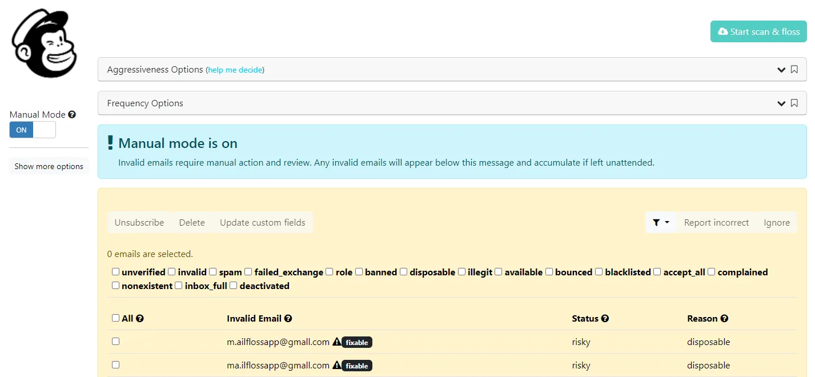Image resolution: width=815 pixels, height=377 pixels.
Task: Click the bookmark icon on Frequency Options
Action: (794, 103)
